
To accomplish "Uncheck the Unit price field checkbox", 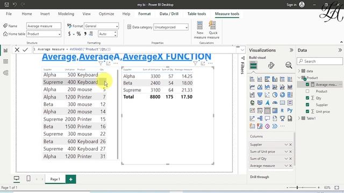I will pos(307,112).
